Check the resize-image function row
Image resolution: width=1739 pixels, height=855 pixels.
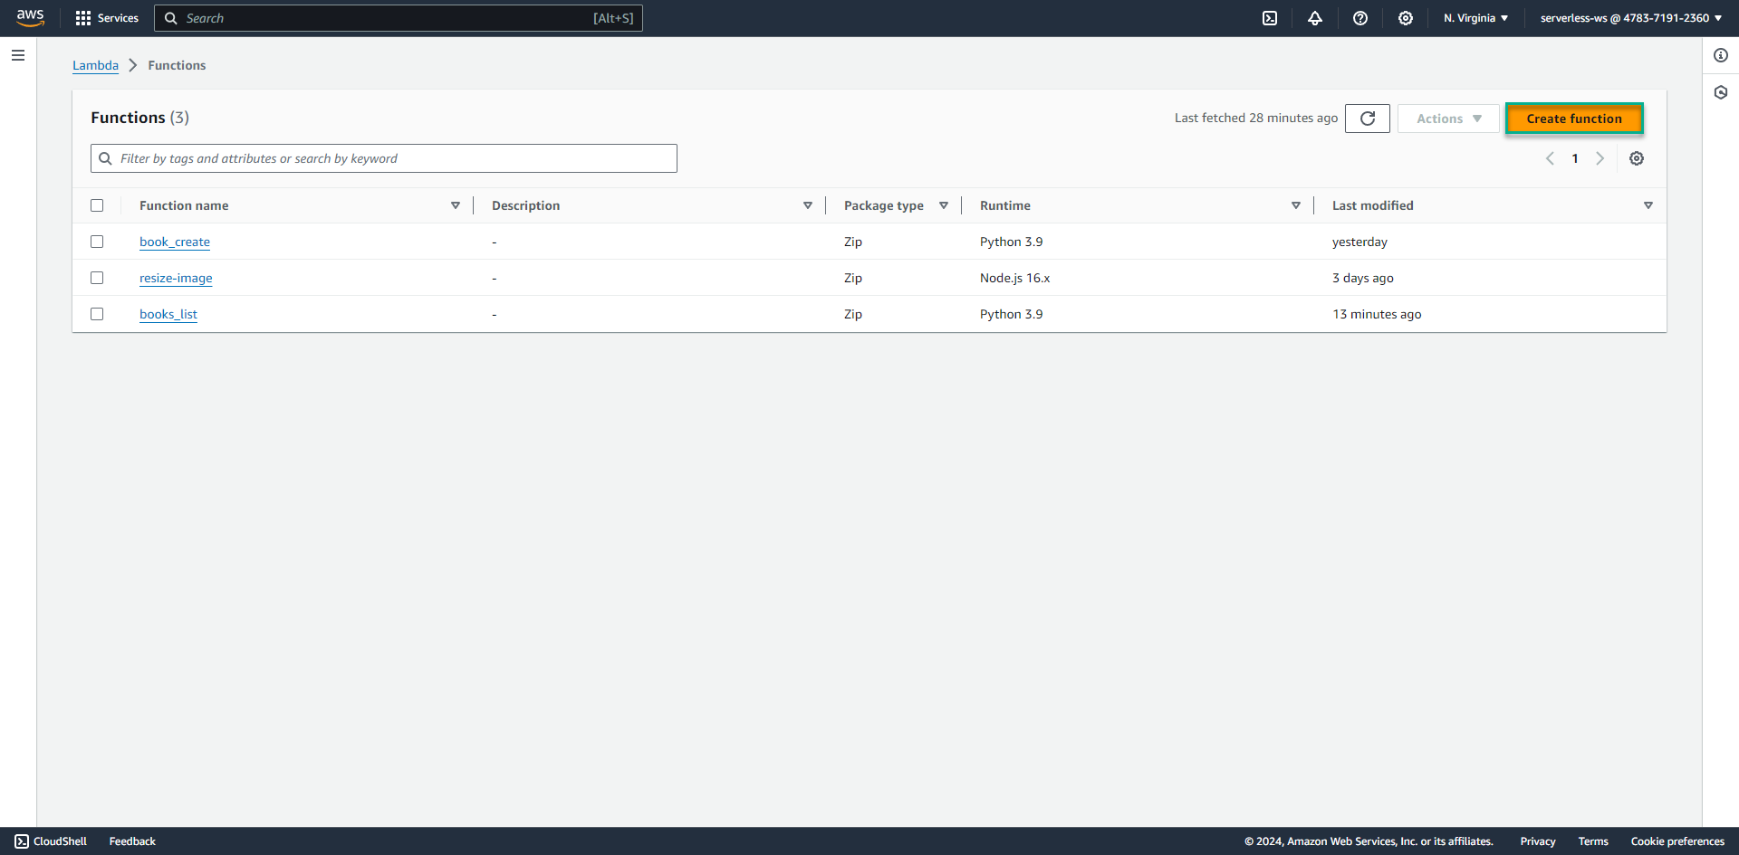click(97, 278)
